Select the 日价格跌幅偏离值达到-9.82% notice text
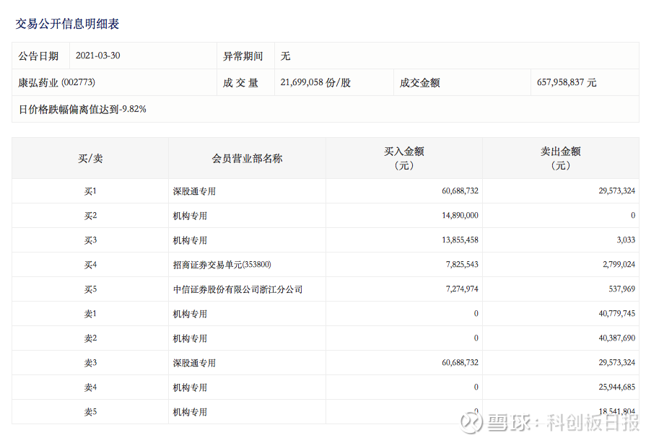This screenshot has width=659, height=443. (x=82, y=110)
